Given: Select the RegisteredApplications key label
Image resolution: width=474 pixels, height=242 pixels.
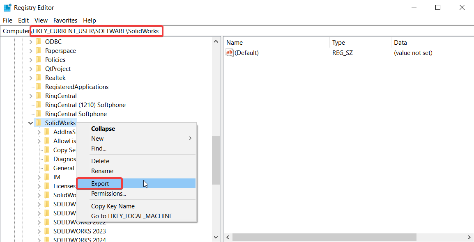Looking at the screenshot, I should pos(77,87).
